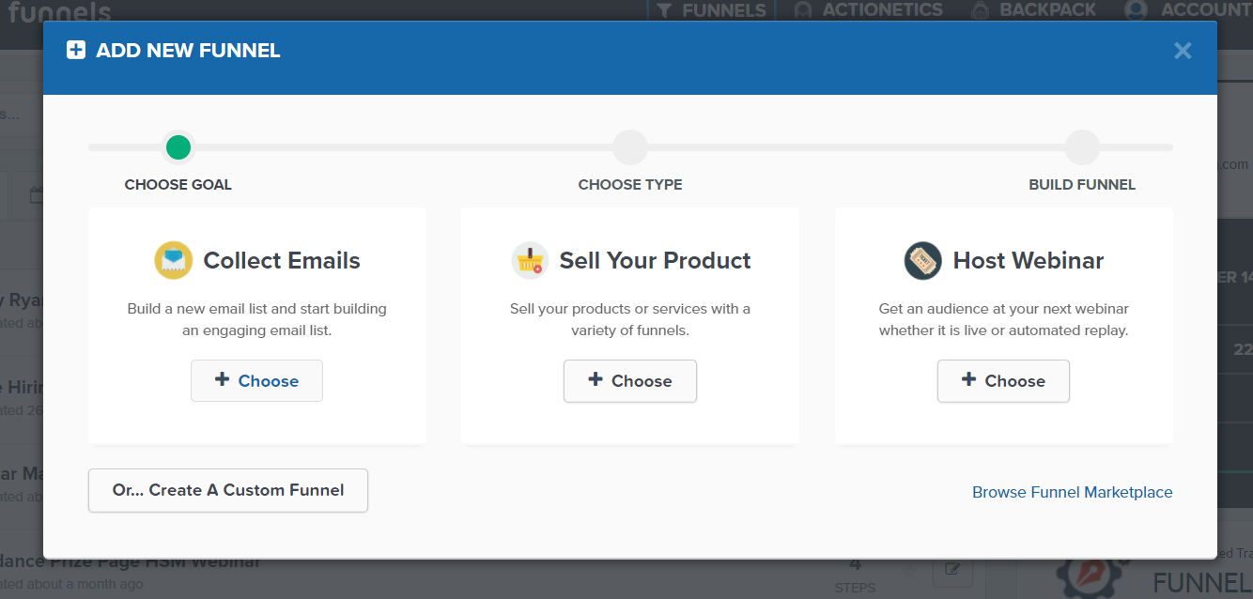Select the Choose Type step circle
This screenshot has height=599, width=1253.
click(630, 147)
